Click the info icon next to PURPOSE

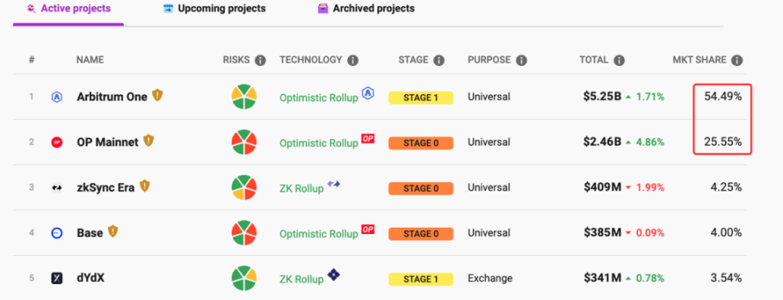pyautogui.click(x=521, y=60)
